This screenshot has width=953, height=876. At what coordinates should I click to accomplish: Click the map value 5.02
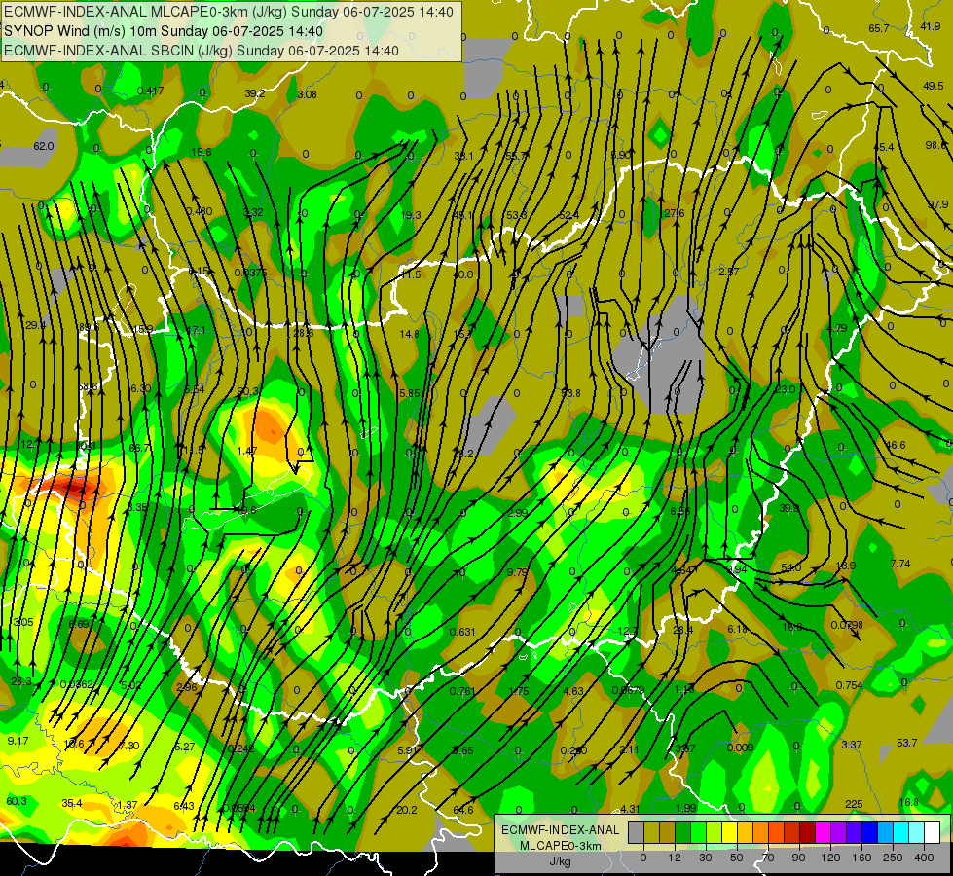[131, 685]
